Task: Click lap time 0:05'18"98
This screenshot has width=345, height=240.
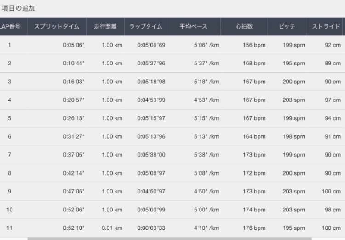Action: pos(151,82)
